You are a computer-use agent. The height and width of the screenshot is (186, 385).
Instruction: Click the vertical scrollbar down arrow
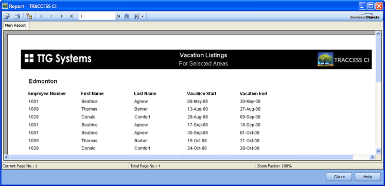pyautogui.click(x=378, y=151)
